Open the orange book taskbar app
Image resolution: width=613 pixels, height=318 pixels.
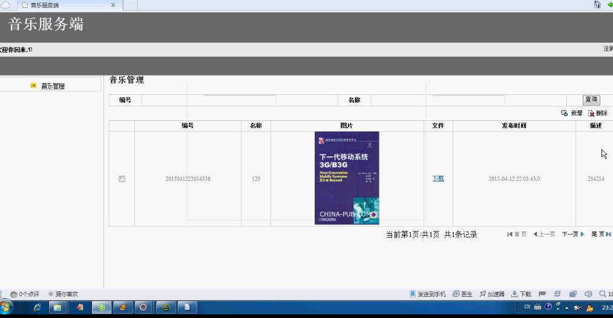122,308
